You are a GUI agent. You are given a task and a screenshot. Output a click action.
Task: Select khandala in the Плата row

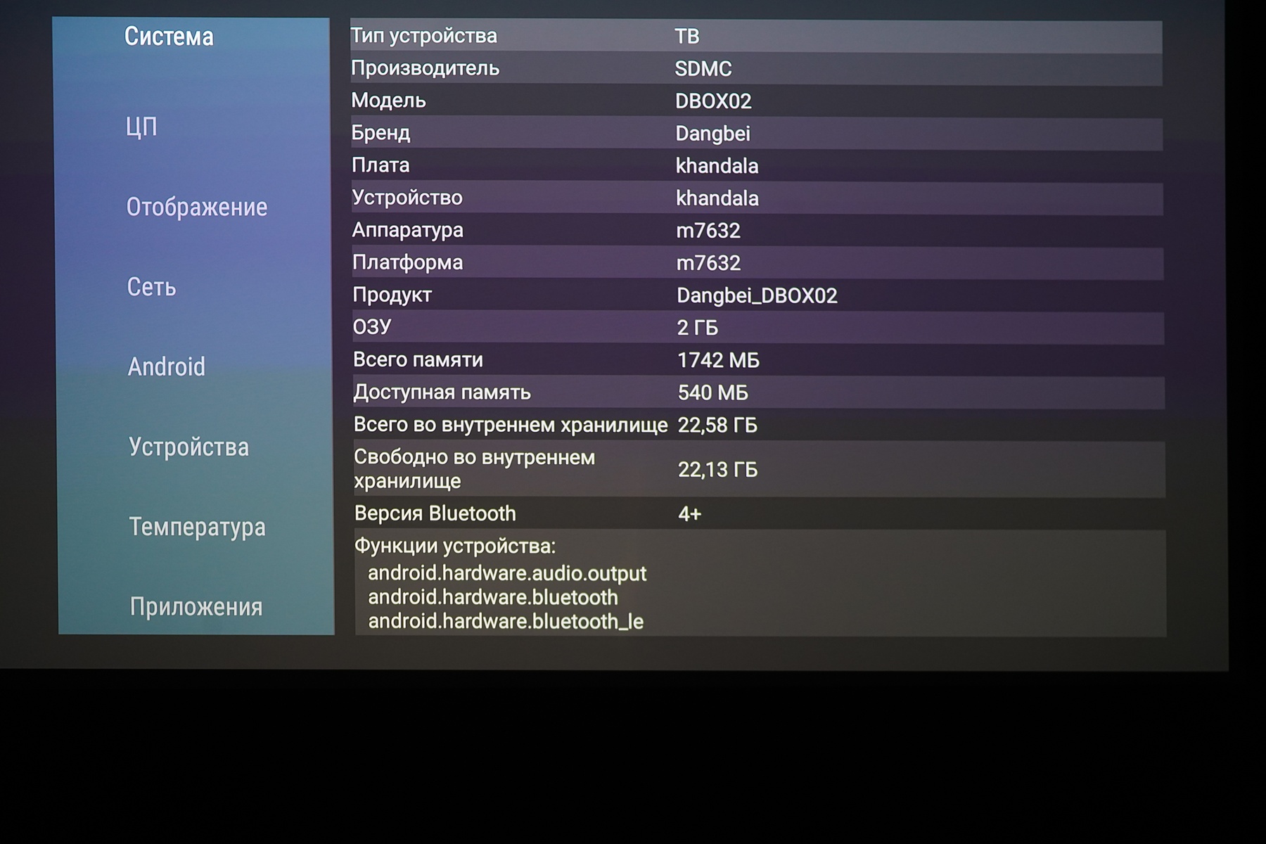tap(717, 166)
